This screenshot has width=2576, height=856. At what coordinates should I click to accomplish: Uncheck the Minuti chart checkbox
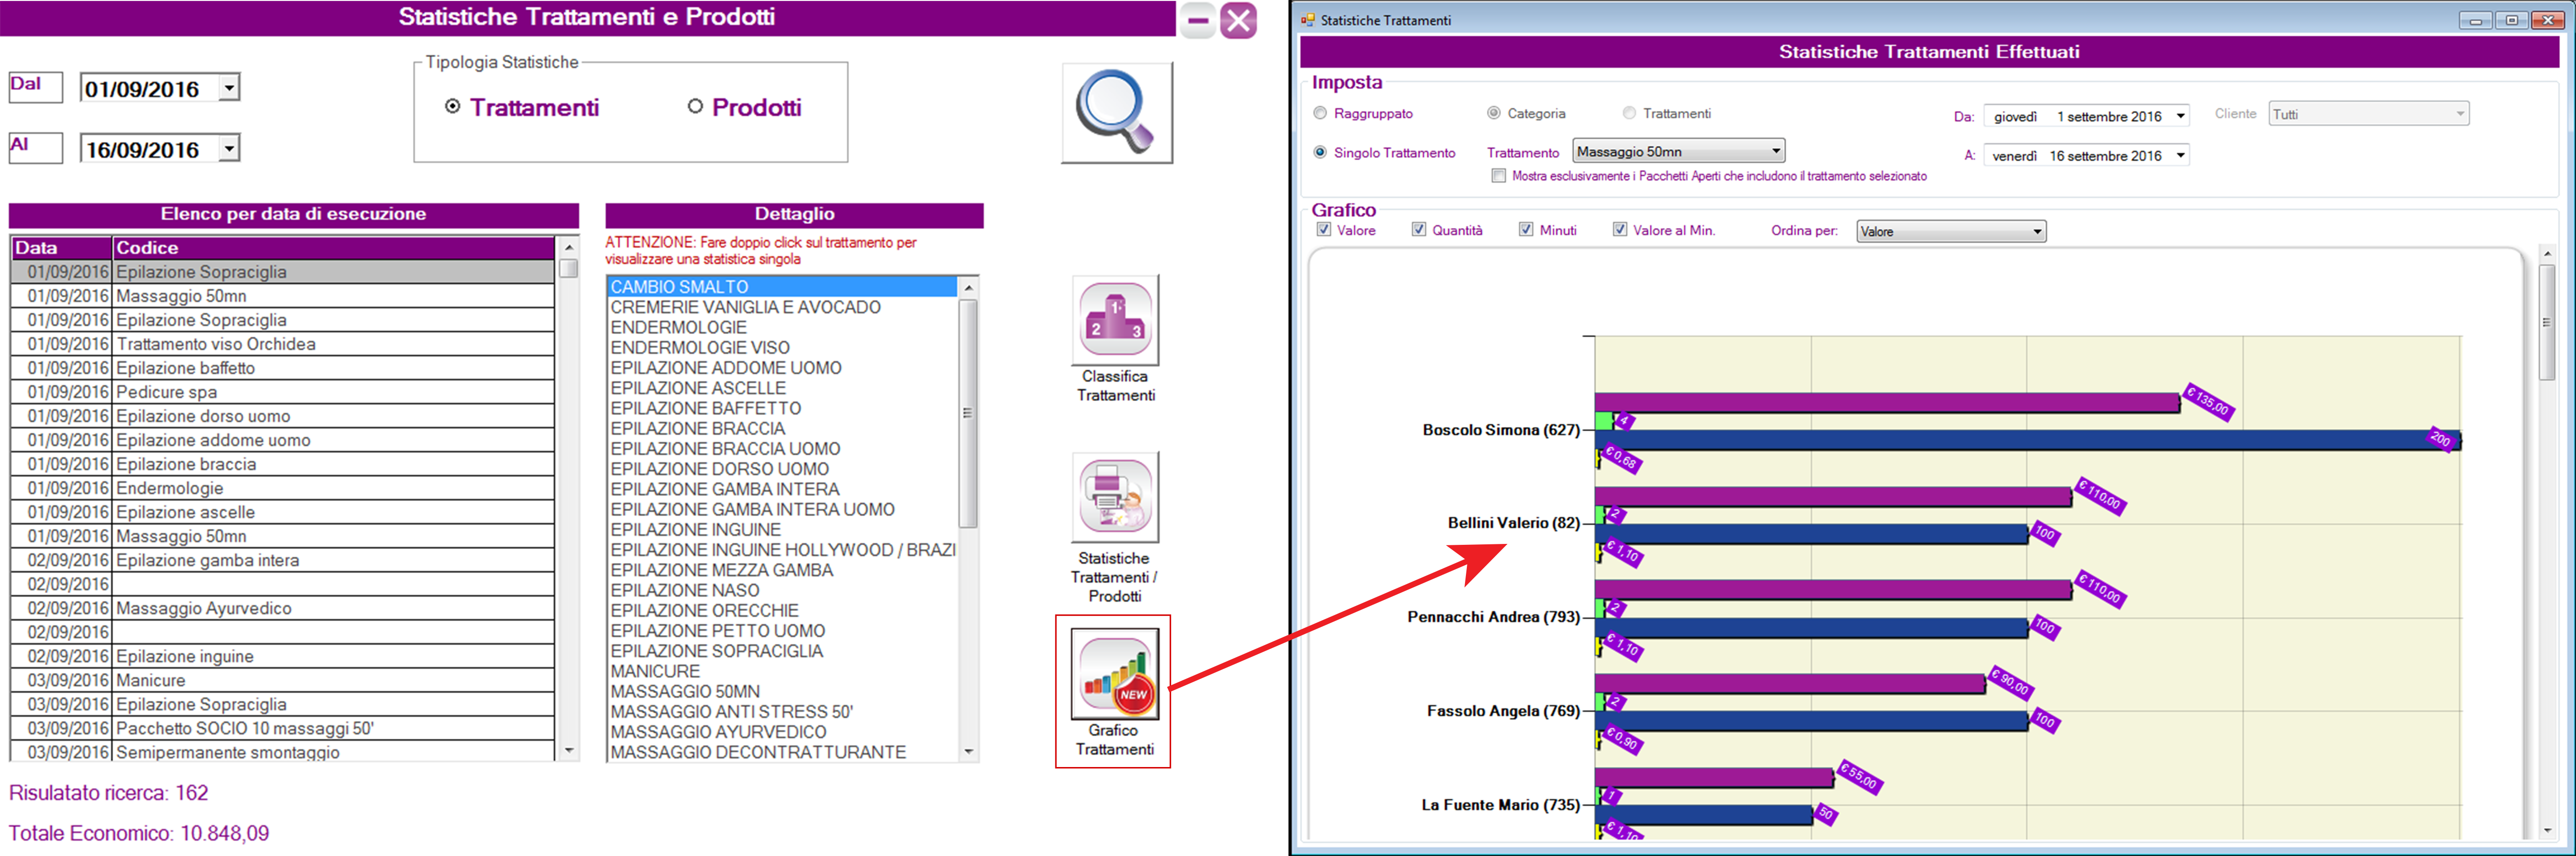tap(1526, 230)
